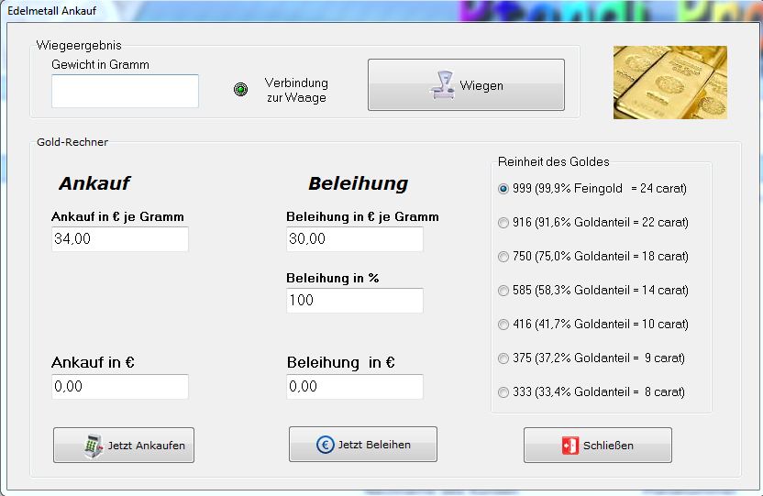Click the Beleihung in € je Gramm field
Image resolution: width=763 pixels, height=496 pixels.
pos(355,239)
